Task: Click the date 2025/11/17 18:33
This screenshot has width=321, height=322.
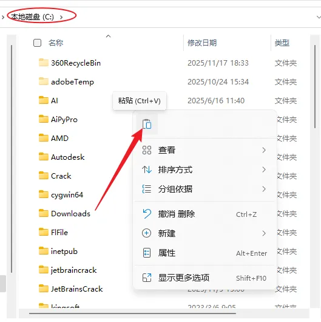Action: click(x=218, y=63)
